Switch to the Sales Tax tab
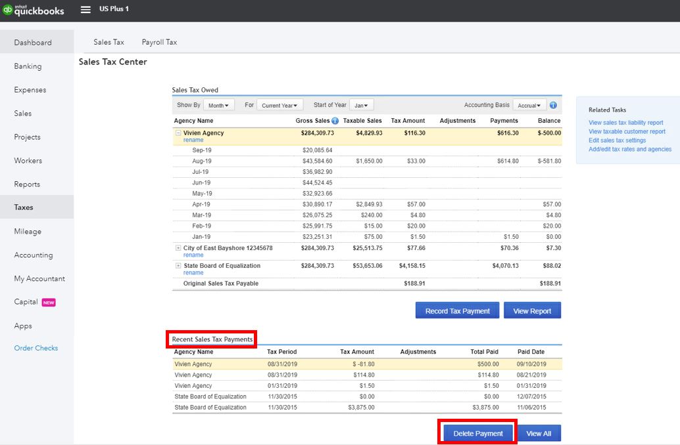Image resolution: width=680 pixels, height=445 pixels. coord(109,42)
